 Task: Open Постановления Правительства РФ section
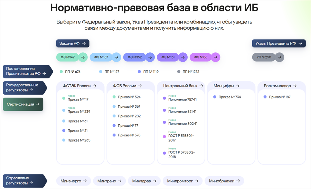[28, 71]
